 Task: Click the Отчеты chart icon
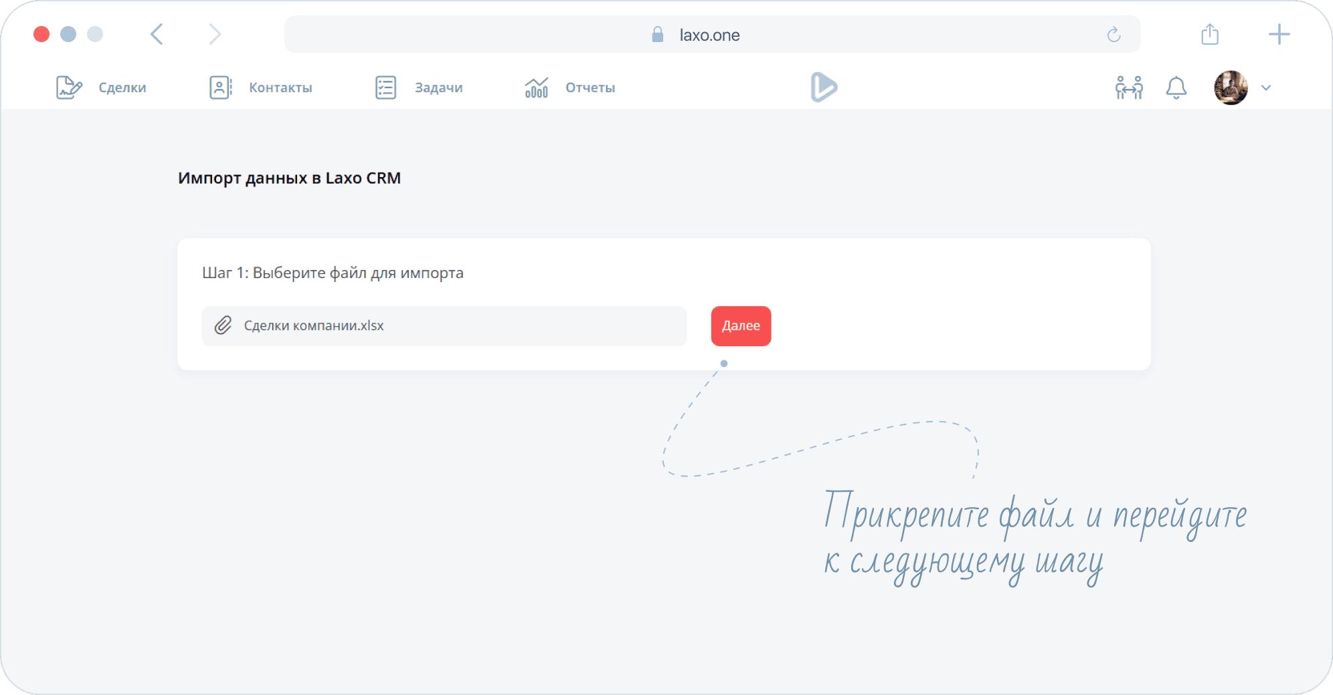pos(537,88)
